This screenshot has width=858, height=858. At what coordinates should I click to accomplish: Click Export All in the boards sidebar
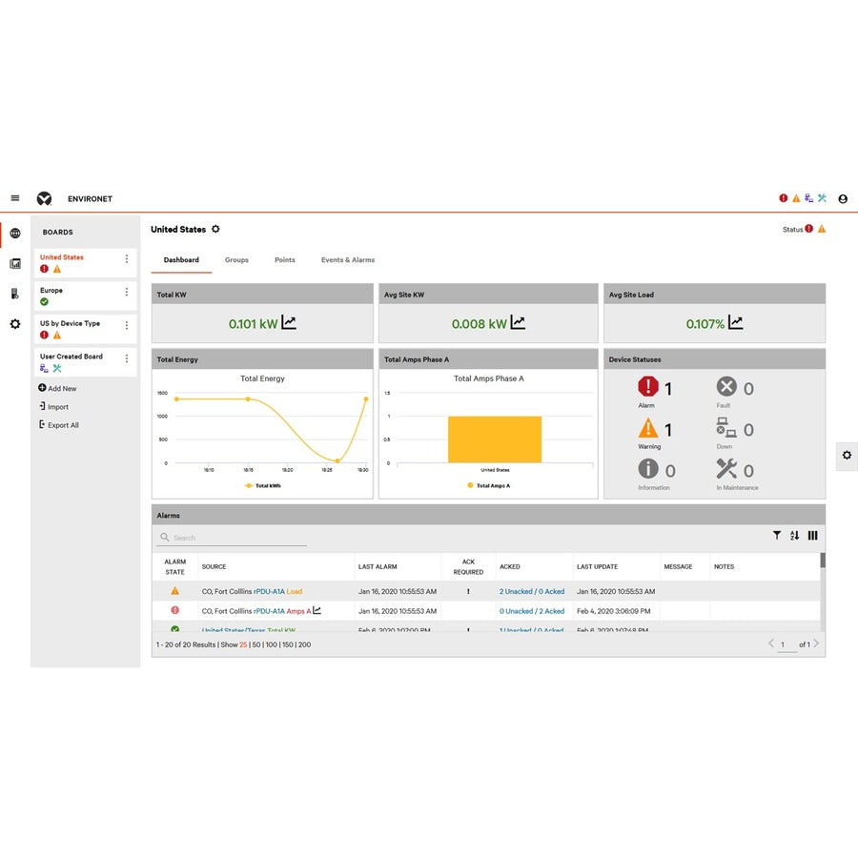[59, 424]
